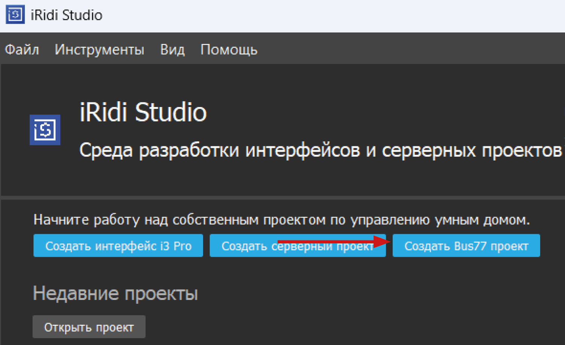Click the iRidi Studio title bar icon
The height and width of the screenshot is (345, 565).
[15, 15]
